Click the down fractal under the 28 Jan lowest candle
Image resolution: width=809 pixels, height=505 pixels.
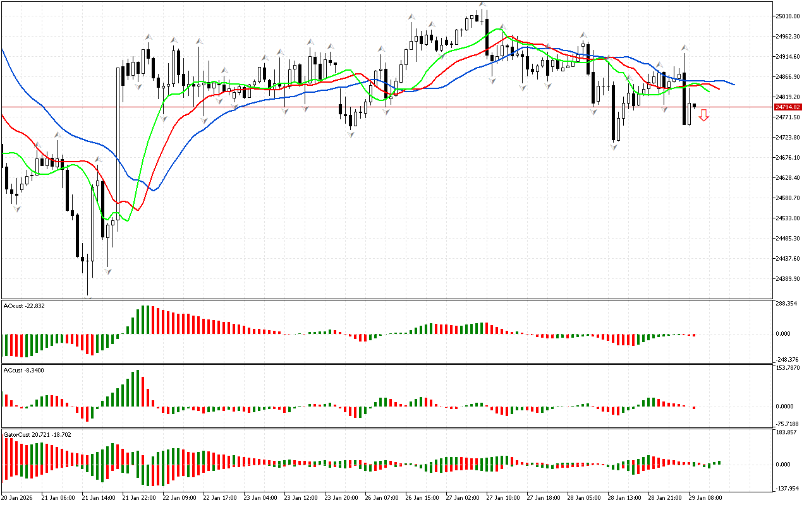click(x=614, y=146)
